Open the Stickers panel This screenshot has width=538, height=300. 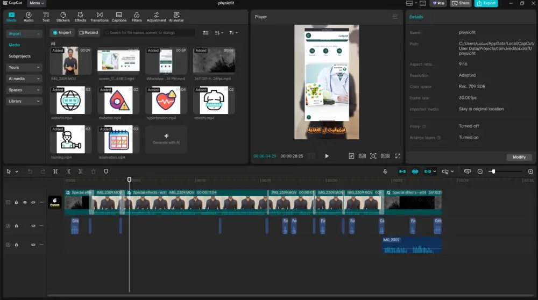[x=63, y=17]
